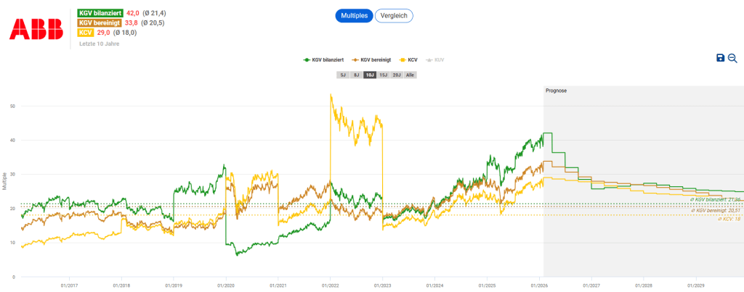Click the brown KGV bereinigt badge

tap(100, 22)
